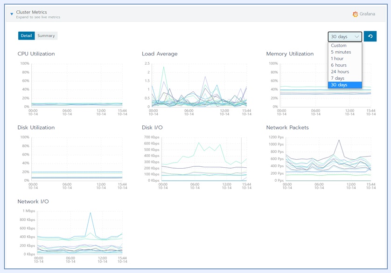Click the Network I/O chart spike
Screen dimensions: 391x273
(x=90, y=213)
